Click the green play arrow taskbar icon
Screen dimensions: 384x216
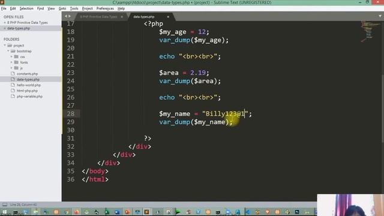point(178,212)
